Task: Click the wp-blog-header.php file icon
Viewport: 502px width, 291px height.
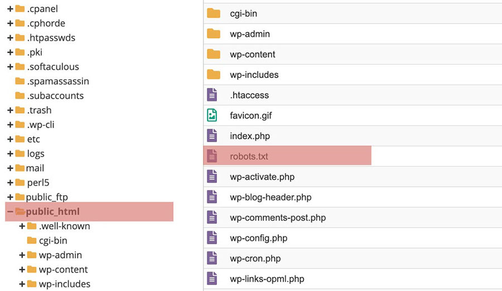Action: pyautogui.click(x=212, y=197)
